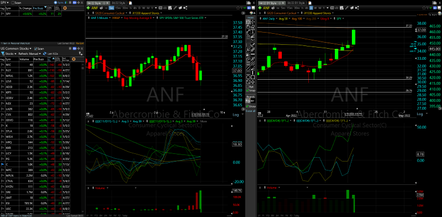Screen dimensions: 442x217
Task: Click the orange add column button in the US Common Stocks list
Action: (x=73, y=59)
